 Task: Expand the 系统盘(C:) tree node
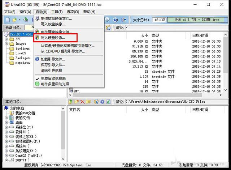pos(6,127)
